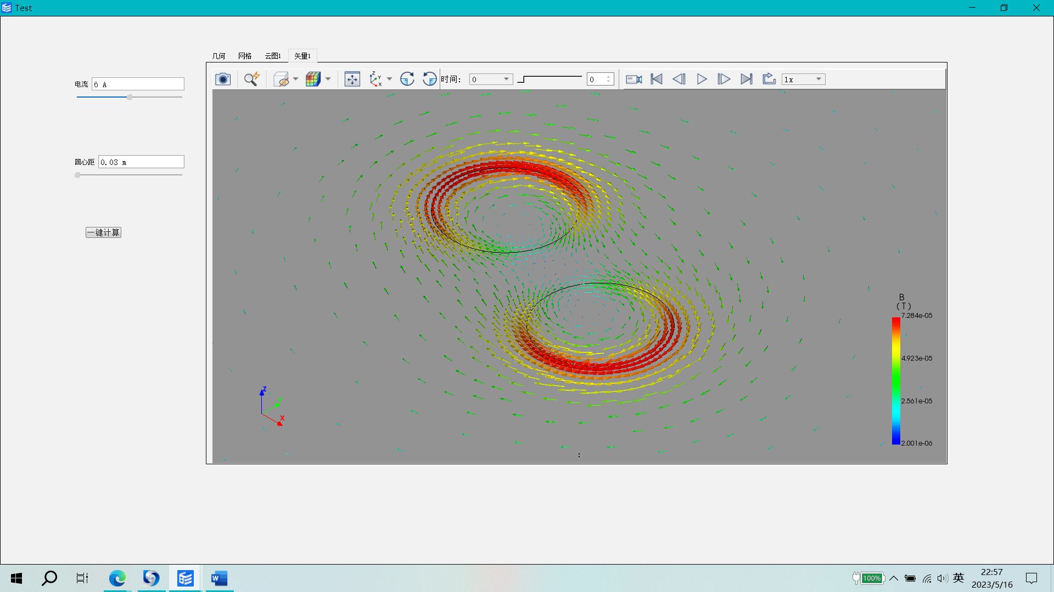1054x592 pixels.
Task: Click the time slider handle in toolbar
Action: [x=521, y=79]
